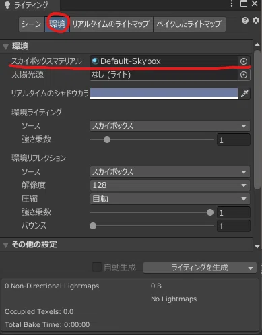Open the 解像度 dropdown showing 128
This screenshot has height=335, width=262.
coord(170,185)
